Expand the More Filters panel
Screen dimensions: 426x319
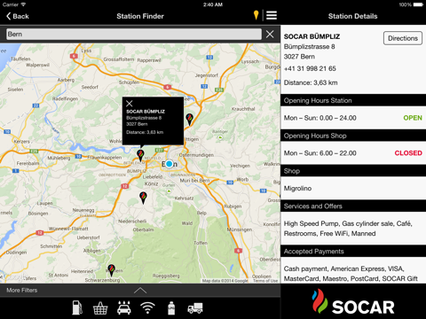coord(140,291)
